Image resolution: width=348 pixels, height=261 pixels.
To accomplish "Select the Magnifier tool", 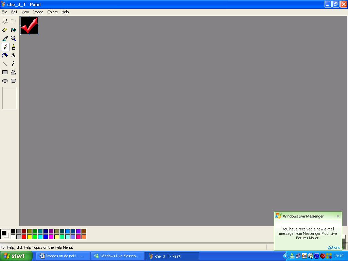I will pyautogui.click(x=13, y=38).
